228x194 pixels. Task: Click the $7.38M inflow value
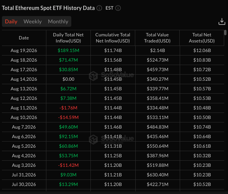click(68, 98)
